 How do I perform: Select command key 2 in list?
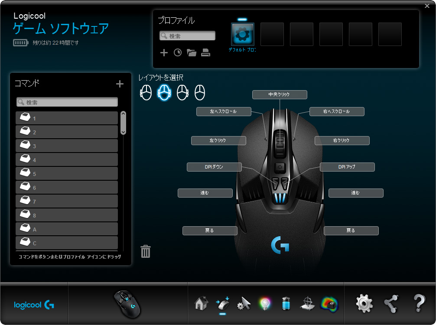(67, 132)
